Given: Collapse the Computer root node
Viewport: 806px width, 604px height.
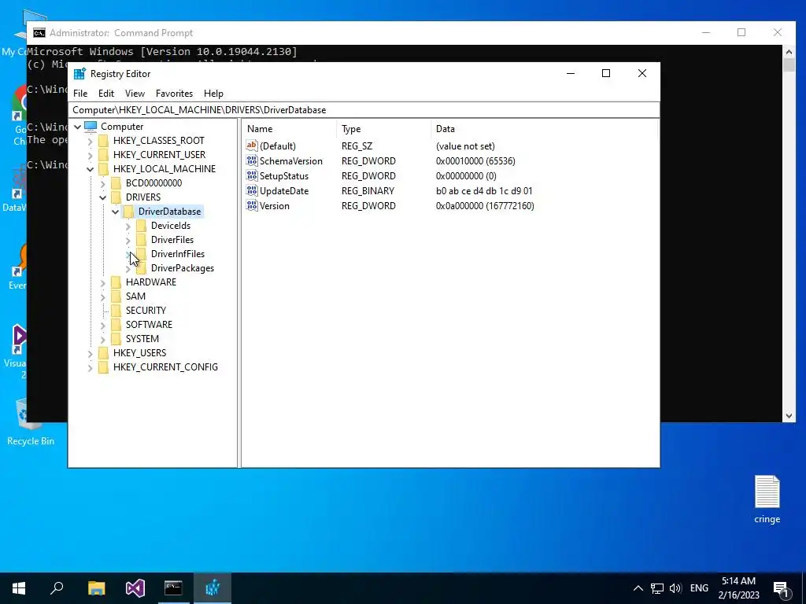Looking at the screenshot, I should point(78,127).
